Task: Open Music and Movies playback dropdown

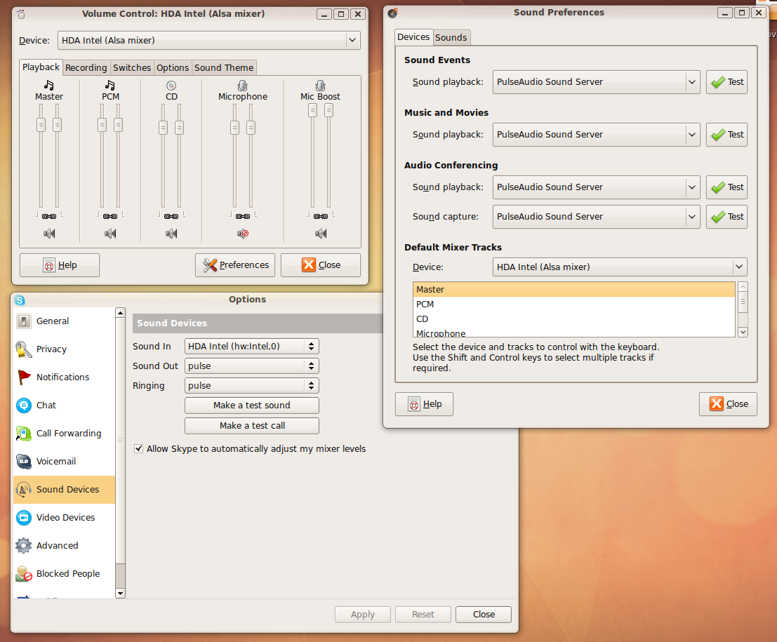Action: (x=596, y=134)
